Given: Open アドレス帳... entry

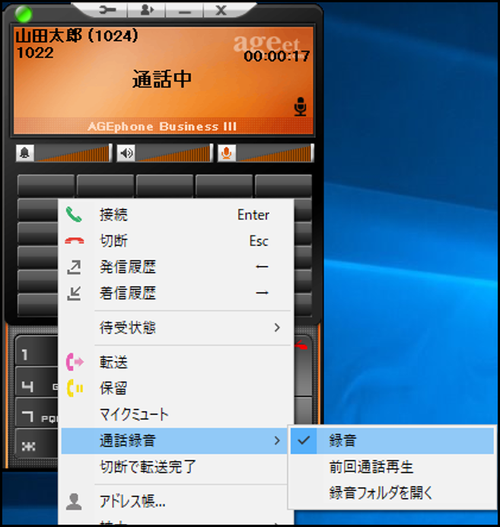Looking at the screenshot, I should click(174, 501).
